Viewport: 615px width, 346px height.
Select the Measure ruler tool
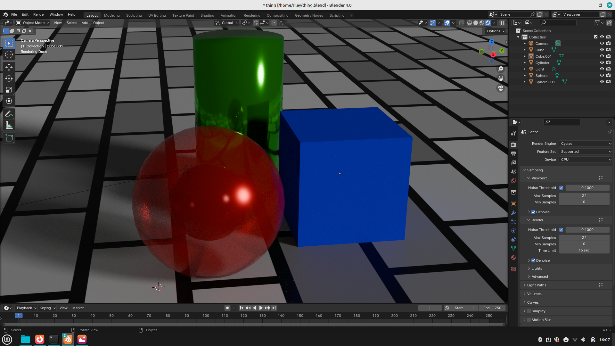click(x=9, y=126)
